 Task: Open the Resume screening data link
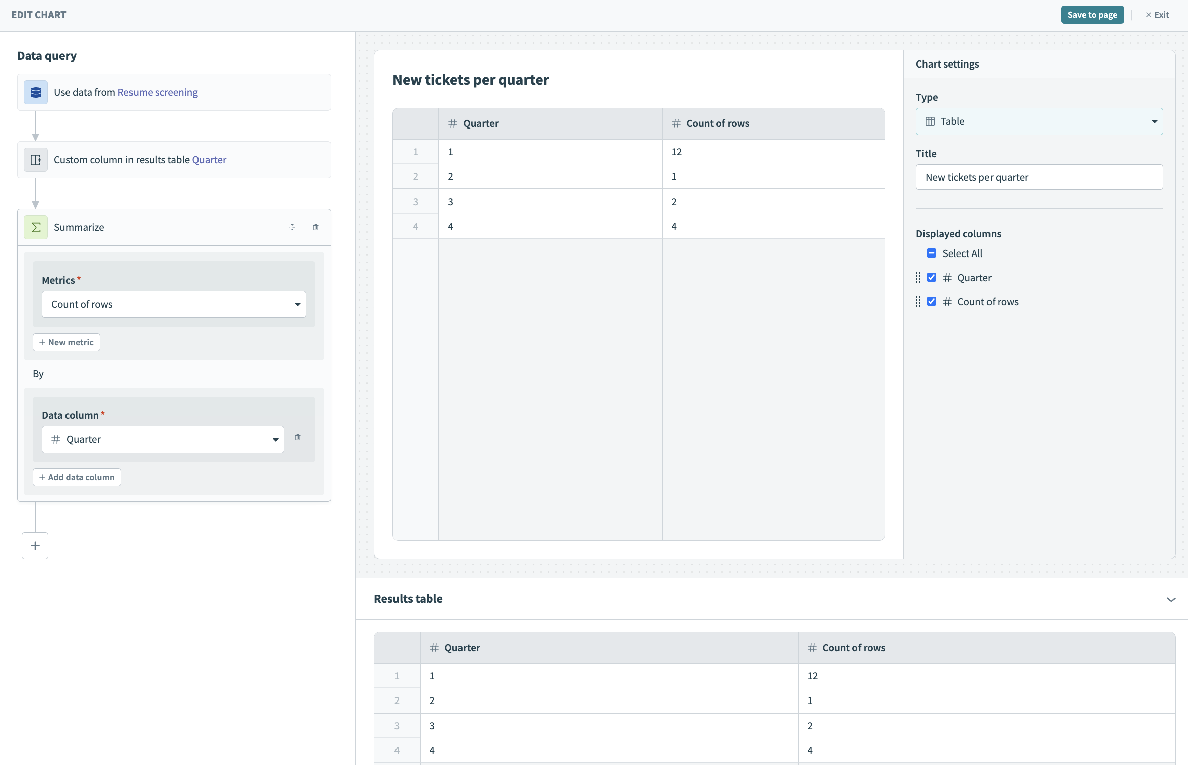[158, 92]
